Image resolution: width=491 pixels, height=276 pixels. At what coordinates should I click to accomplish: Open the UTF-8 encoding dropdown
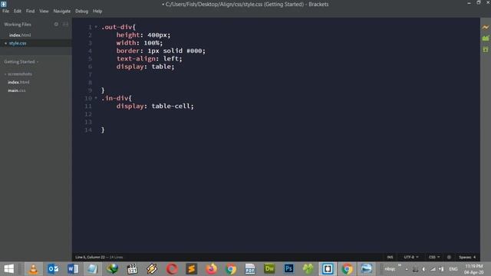(x=411, y=257)
